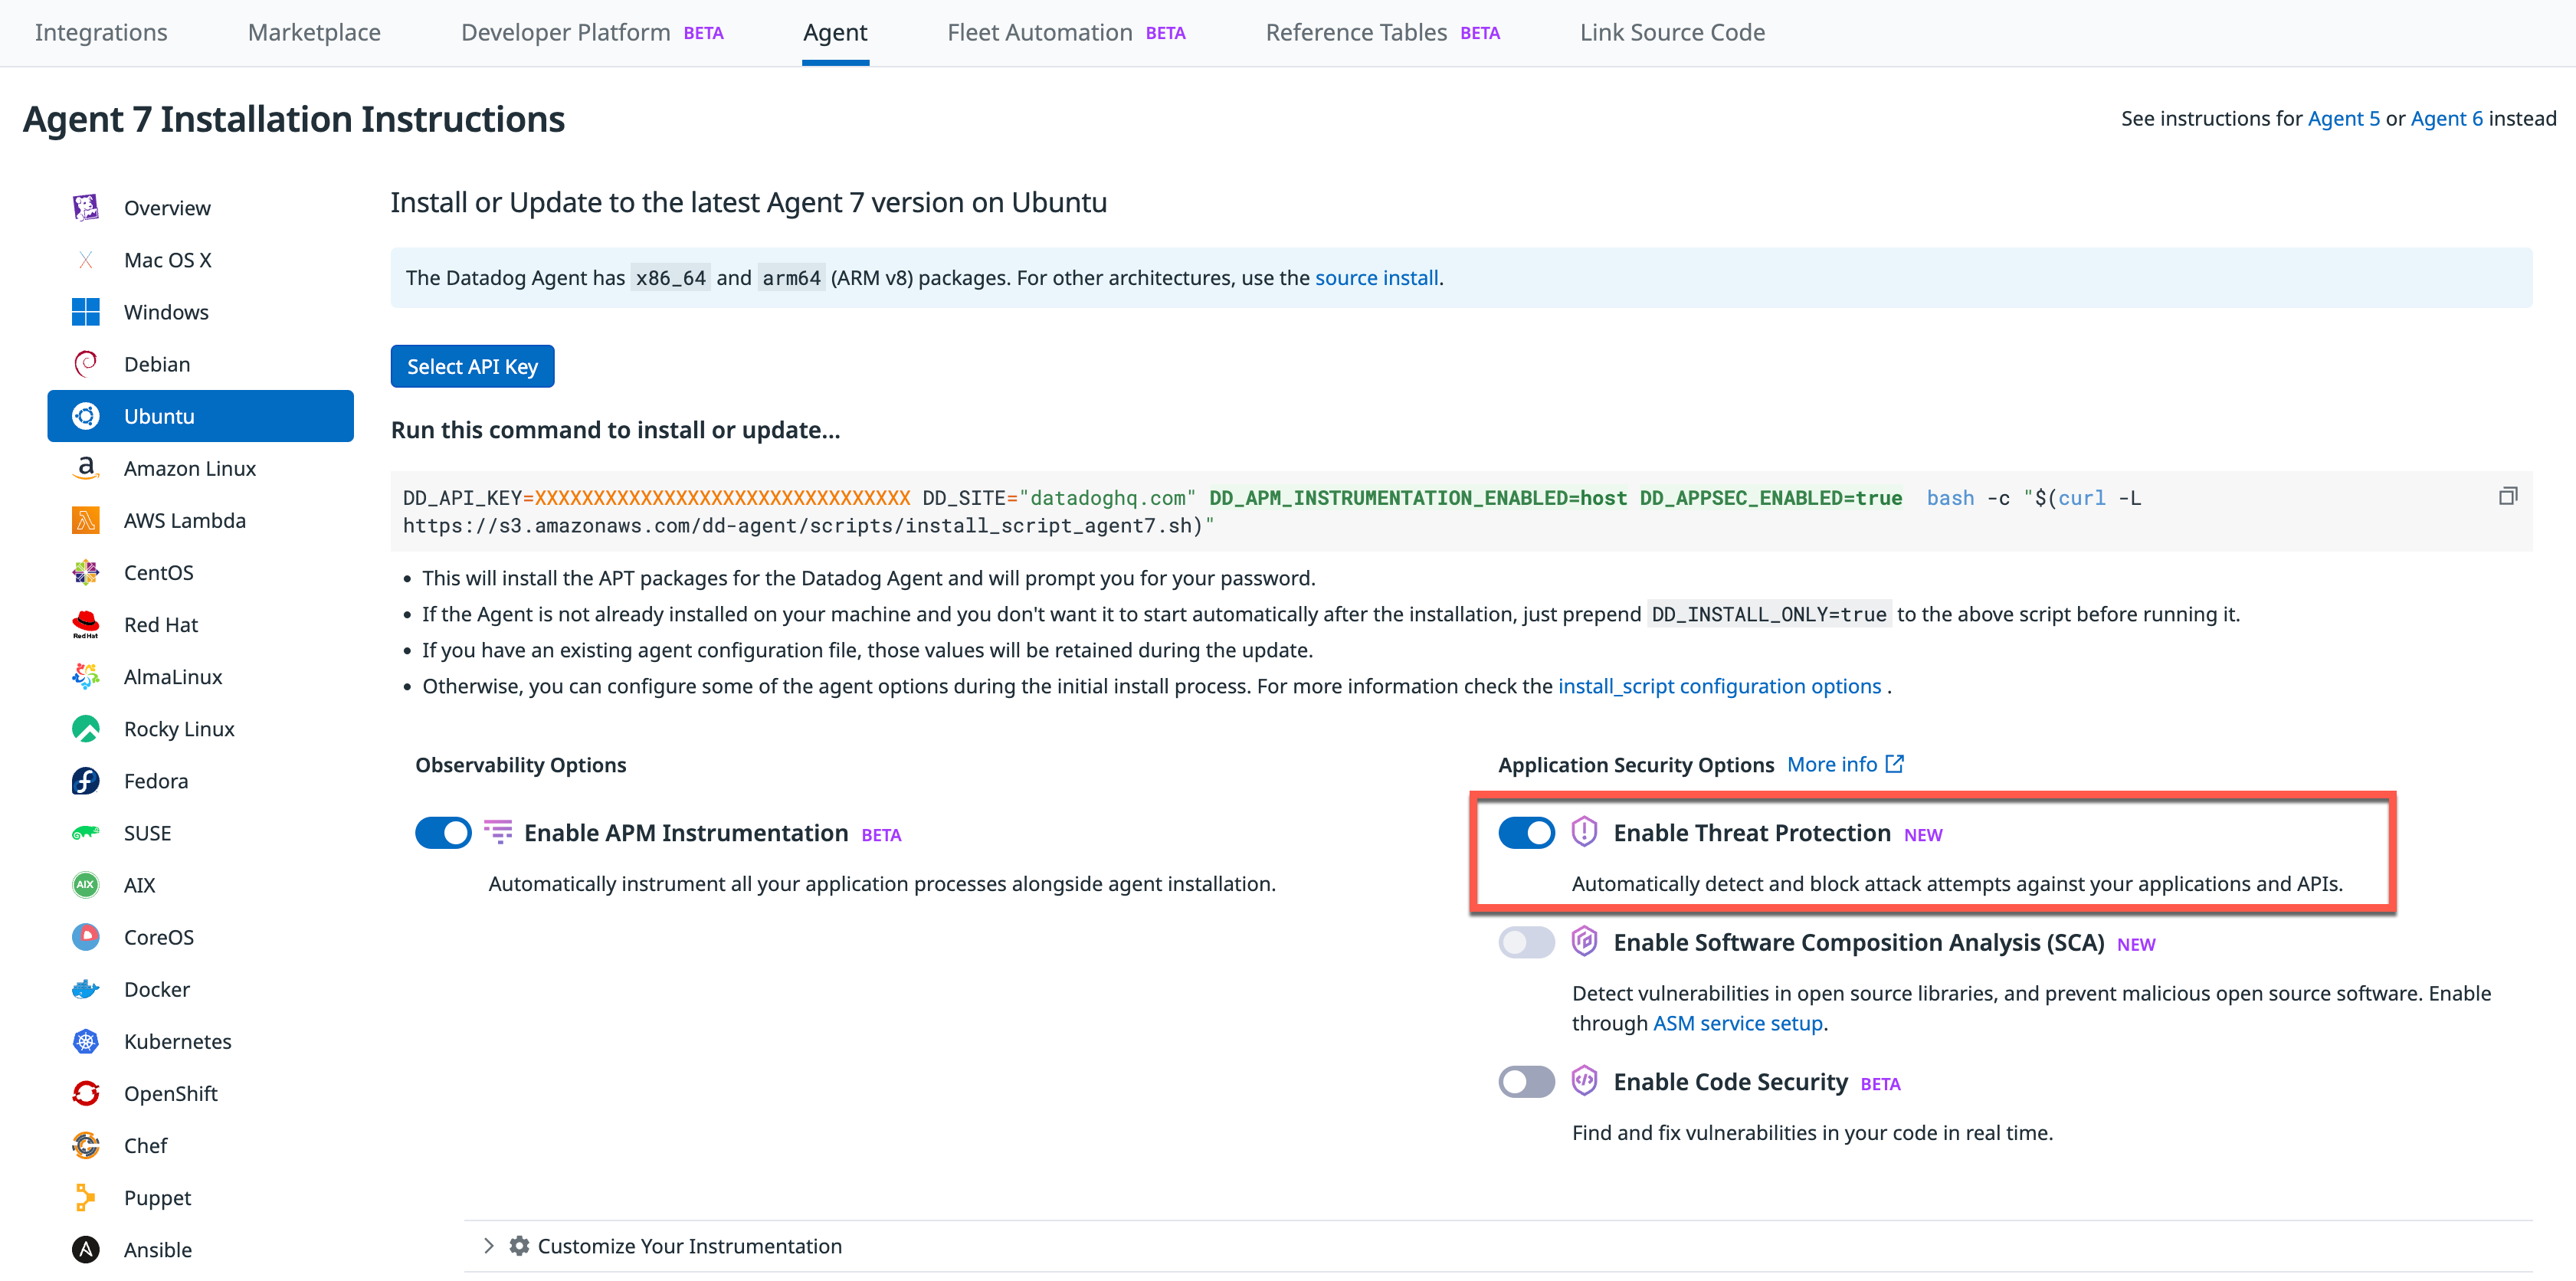Image resolution: width=2576 pixels, height=1281 pixels.
Task: Open the Agent 5 instructions link
Action: point(2343,118)
